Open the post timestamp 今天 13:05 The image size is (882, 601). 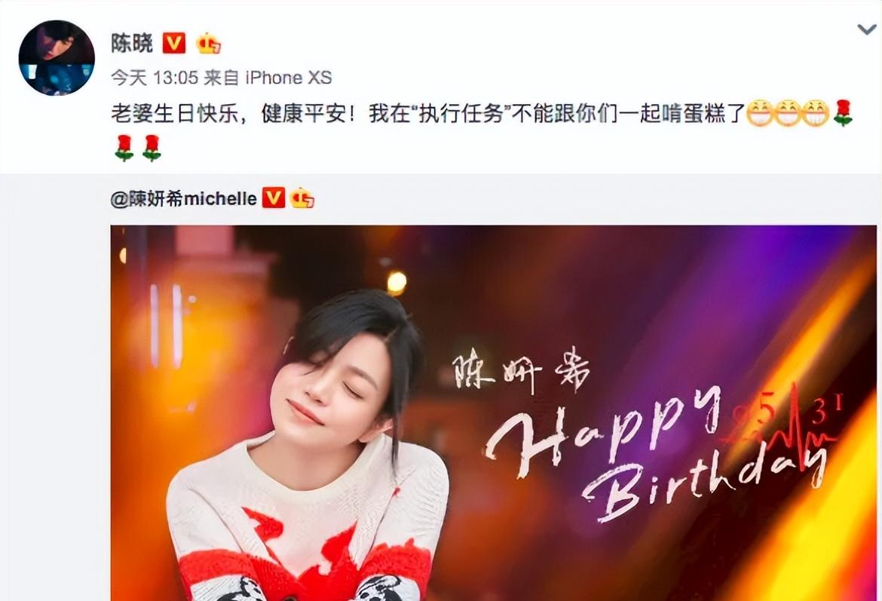pyautogui.click(x=155, y=78)
